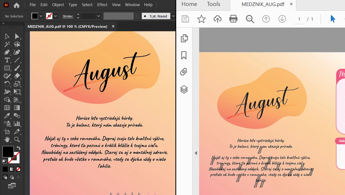The width and height of the screenshot is (345, 195).
Task: Select the Artboard tool
Action: tap(7, 131)
